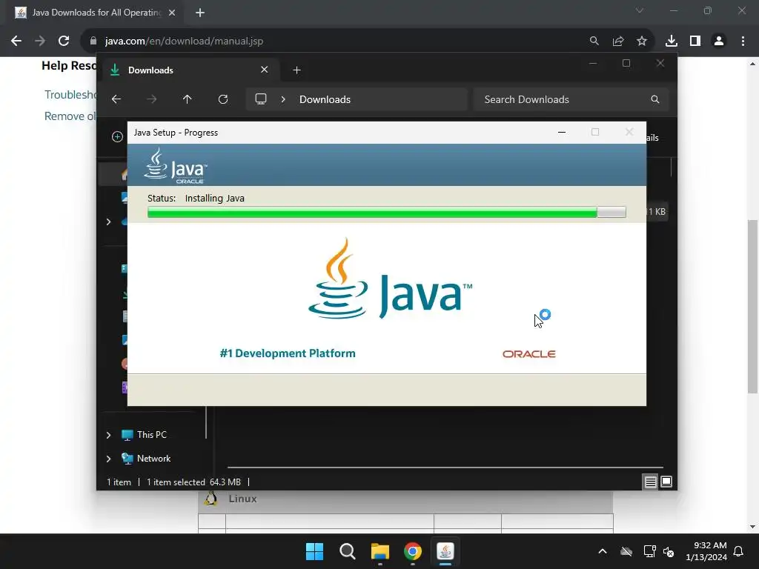759x569 pixels.
Task: Select This PC in navigation pane
Action: pos(151,434)
